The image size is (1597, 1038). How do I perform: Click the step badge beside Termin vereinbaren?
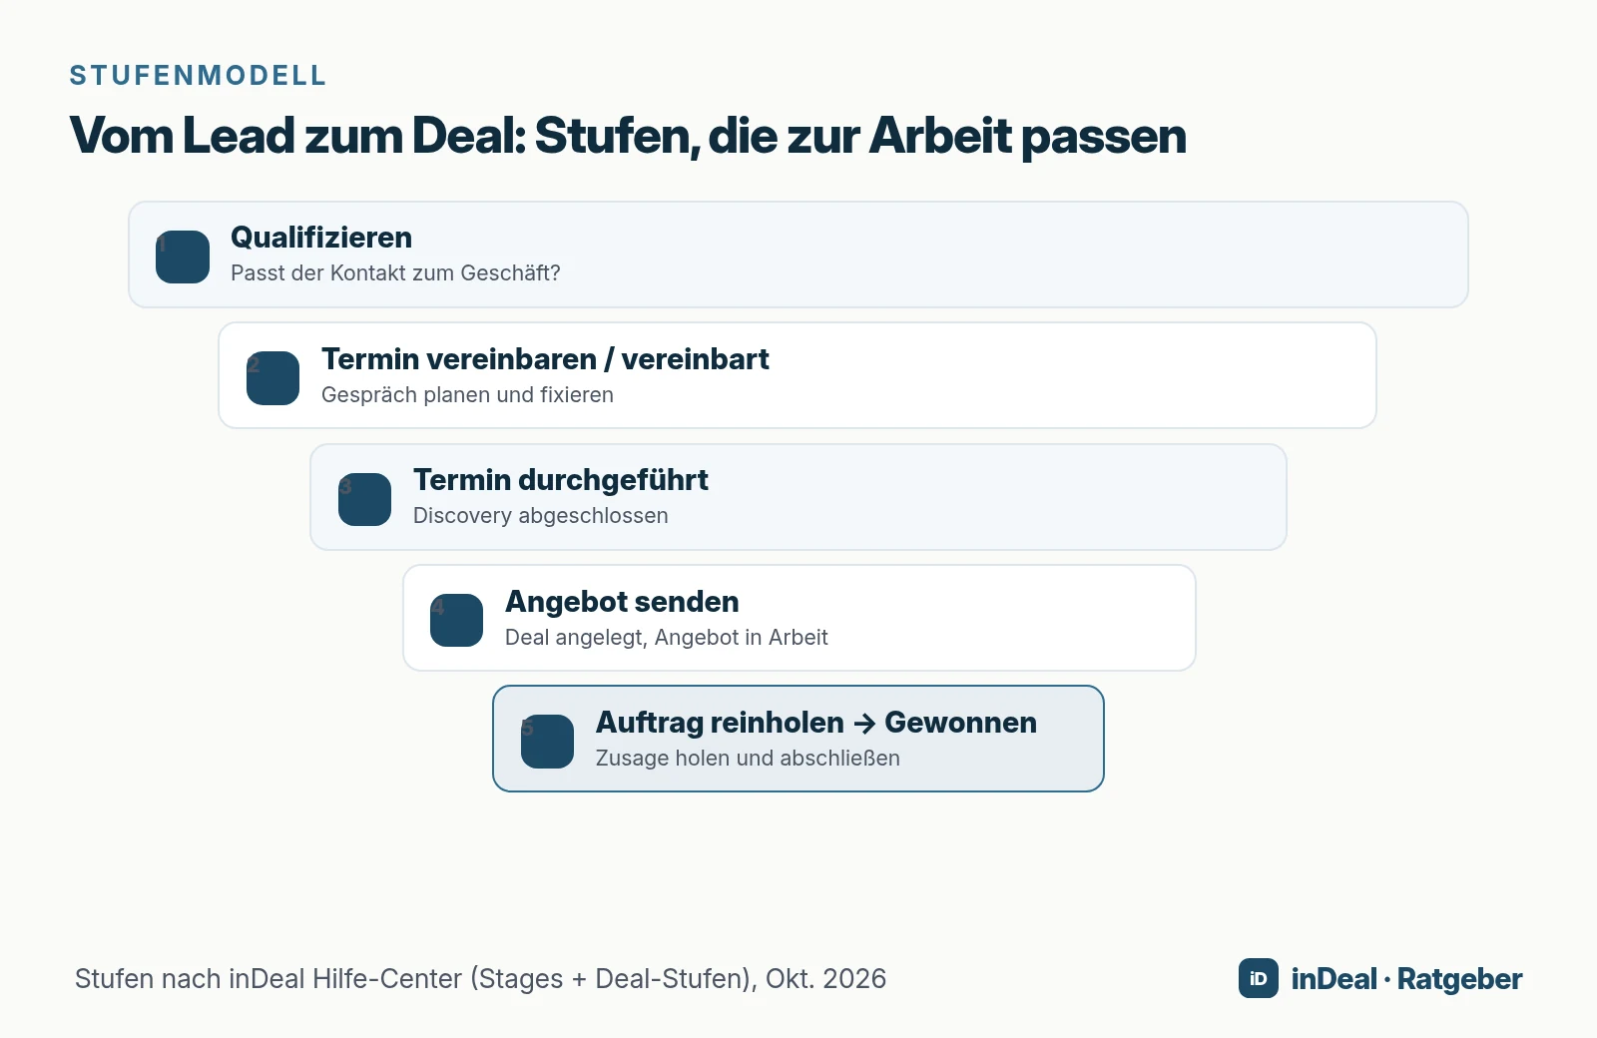click(272, 378)
